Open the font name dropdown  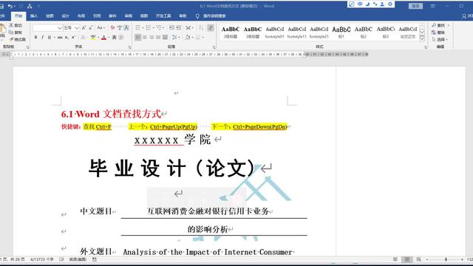(60, 28)
